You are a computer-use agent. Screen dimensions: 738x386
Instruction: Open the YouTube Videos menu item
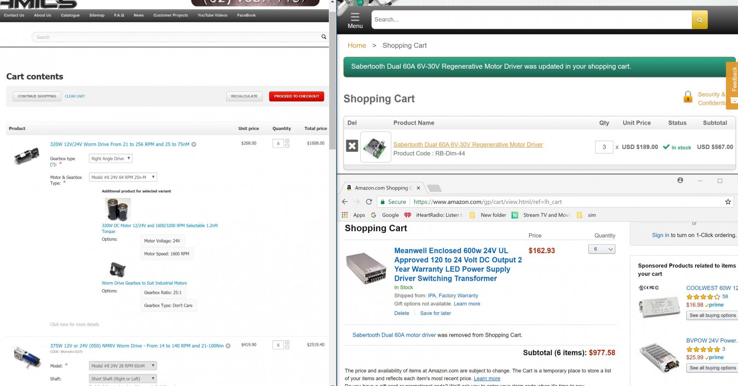point(213,15)
